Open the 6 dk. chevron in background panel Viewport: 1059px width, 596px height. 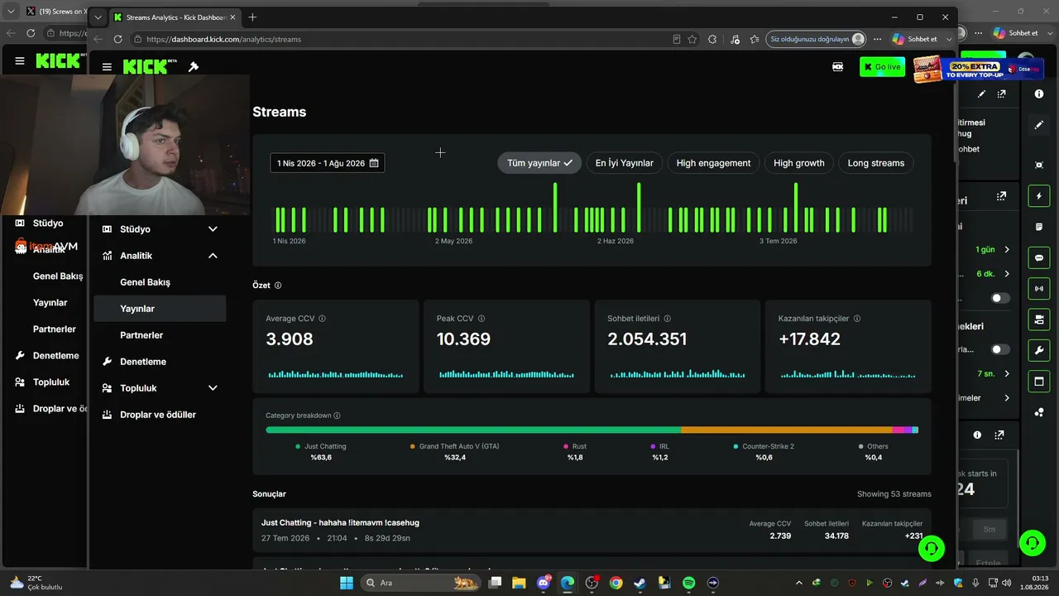point(1007,274)
